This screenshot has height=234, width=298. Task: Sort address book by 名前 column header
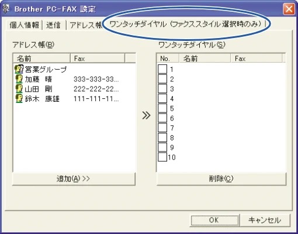pyautogui.click(x=41, y=58)
